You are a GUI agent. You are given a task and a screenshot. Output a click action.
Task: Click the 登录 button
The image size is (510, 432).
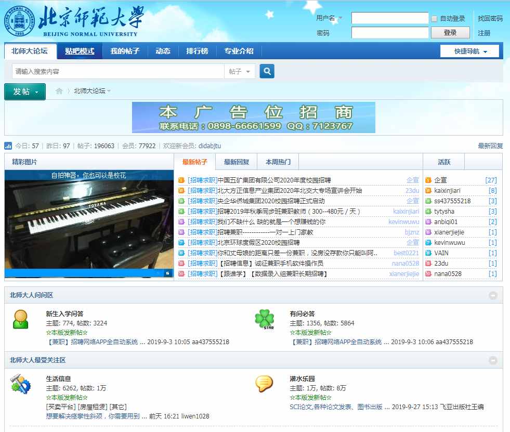(450, 33)
